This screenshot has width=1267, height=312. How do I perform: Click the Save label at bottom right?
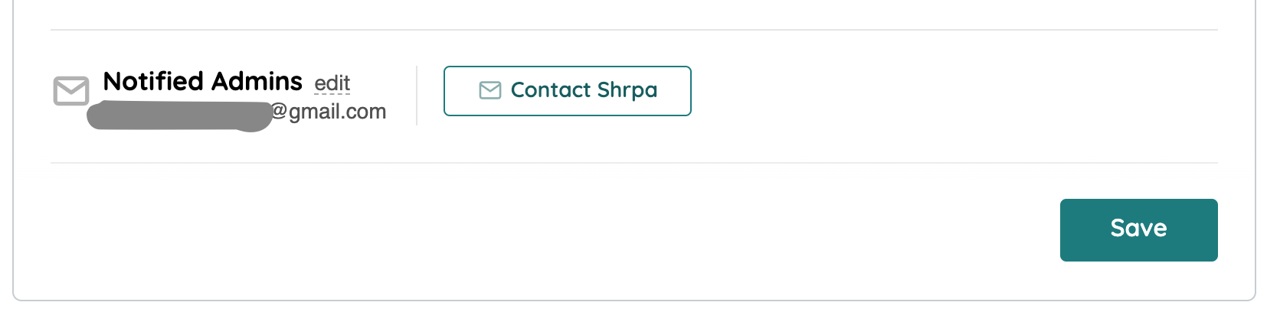(1138, 228)
